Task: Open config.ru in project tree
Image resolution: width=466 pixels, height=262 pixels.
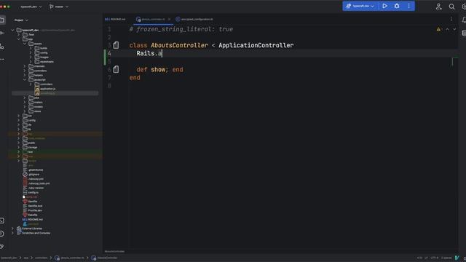Action: pos(33,192)
